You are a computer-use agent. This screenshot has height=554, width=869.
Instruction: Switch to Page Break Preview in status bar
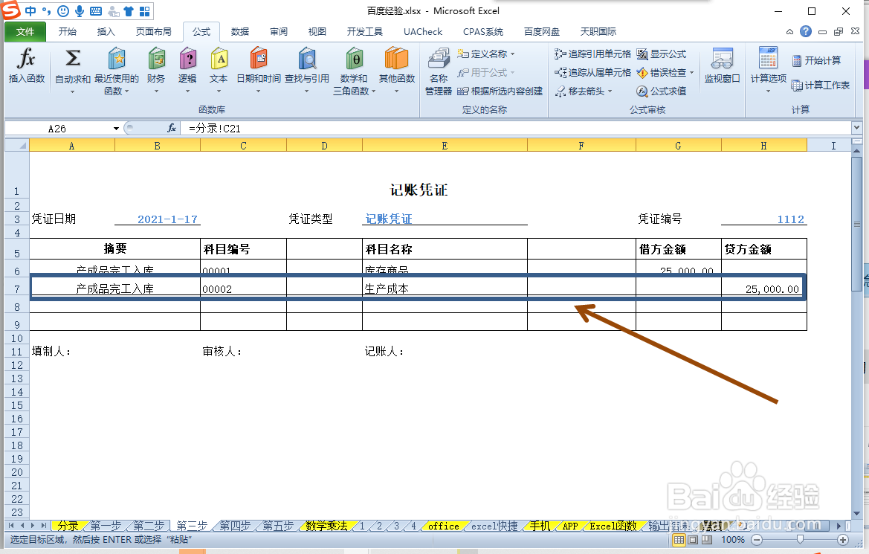click(707, 540)
